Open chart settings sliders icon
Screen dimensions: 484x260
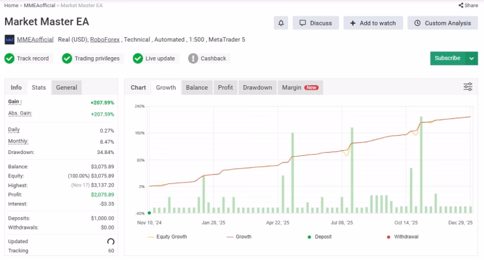click(468, 87)
